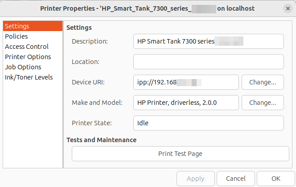Click the Device URI text box

186,82
